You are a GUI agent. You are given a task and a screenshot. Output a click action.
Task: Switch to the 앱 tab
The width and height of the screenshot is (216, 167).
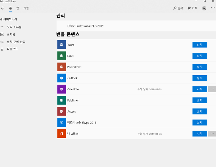18,8
